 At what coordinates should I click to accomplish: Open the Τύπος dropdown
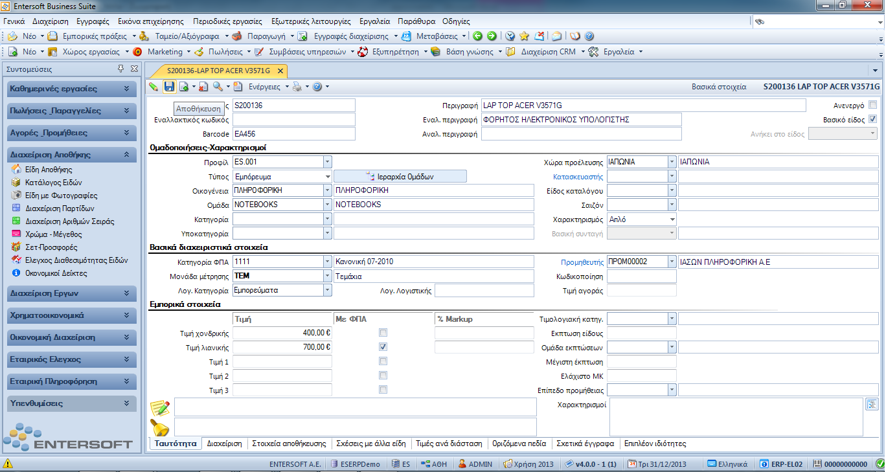[327, 176]
